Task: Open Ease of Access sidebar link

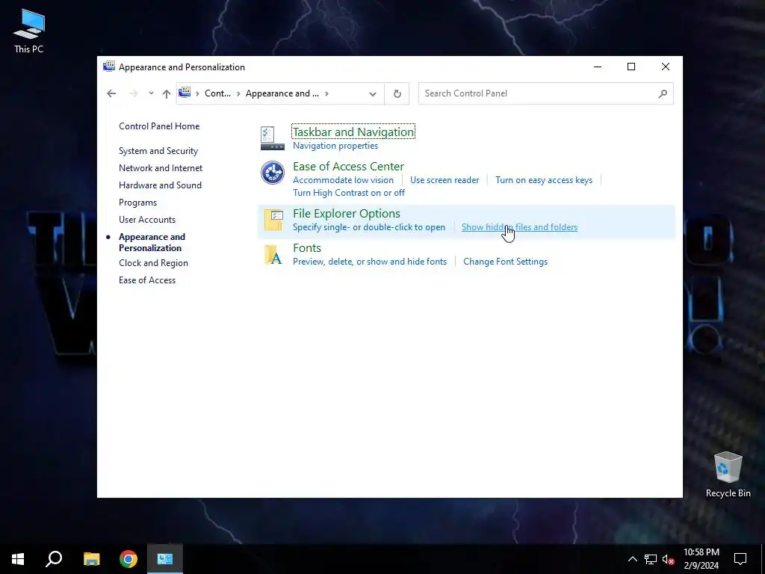Action: coord(147,280)
